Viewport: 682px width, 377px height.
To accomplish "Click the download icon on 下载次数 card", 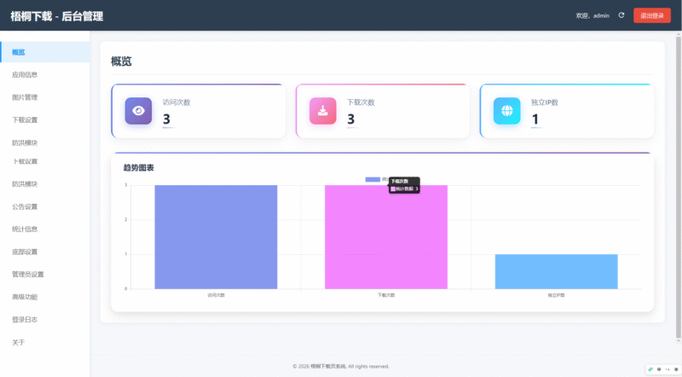I will click(x=322, y=111).
